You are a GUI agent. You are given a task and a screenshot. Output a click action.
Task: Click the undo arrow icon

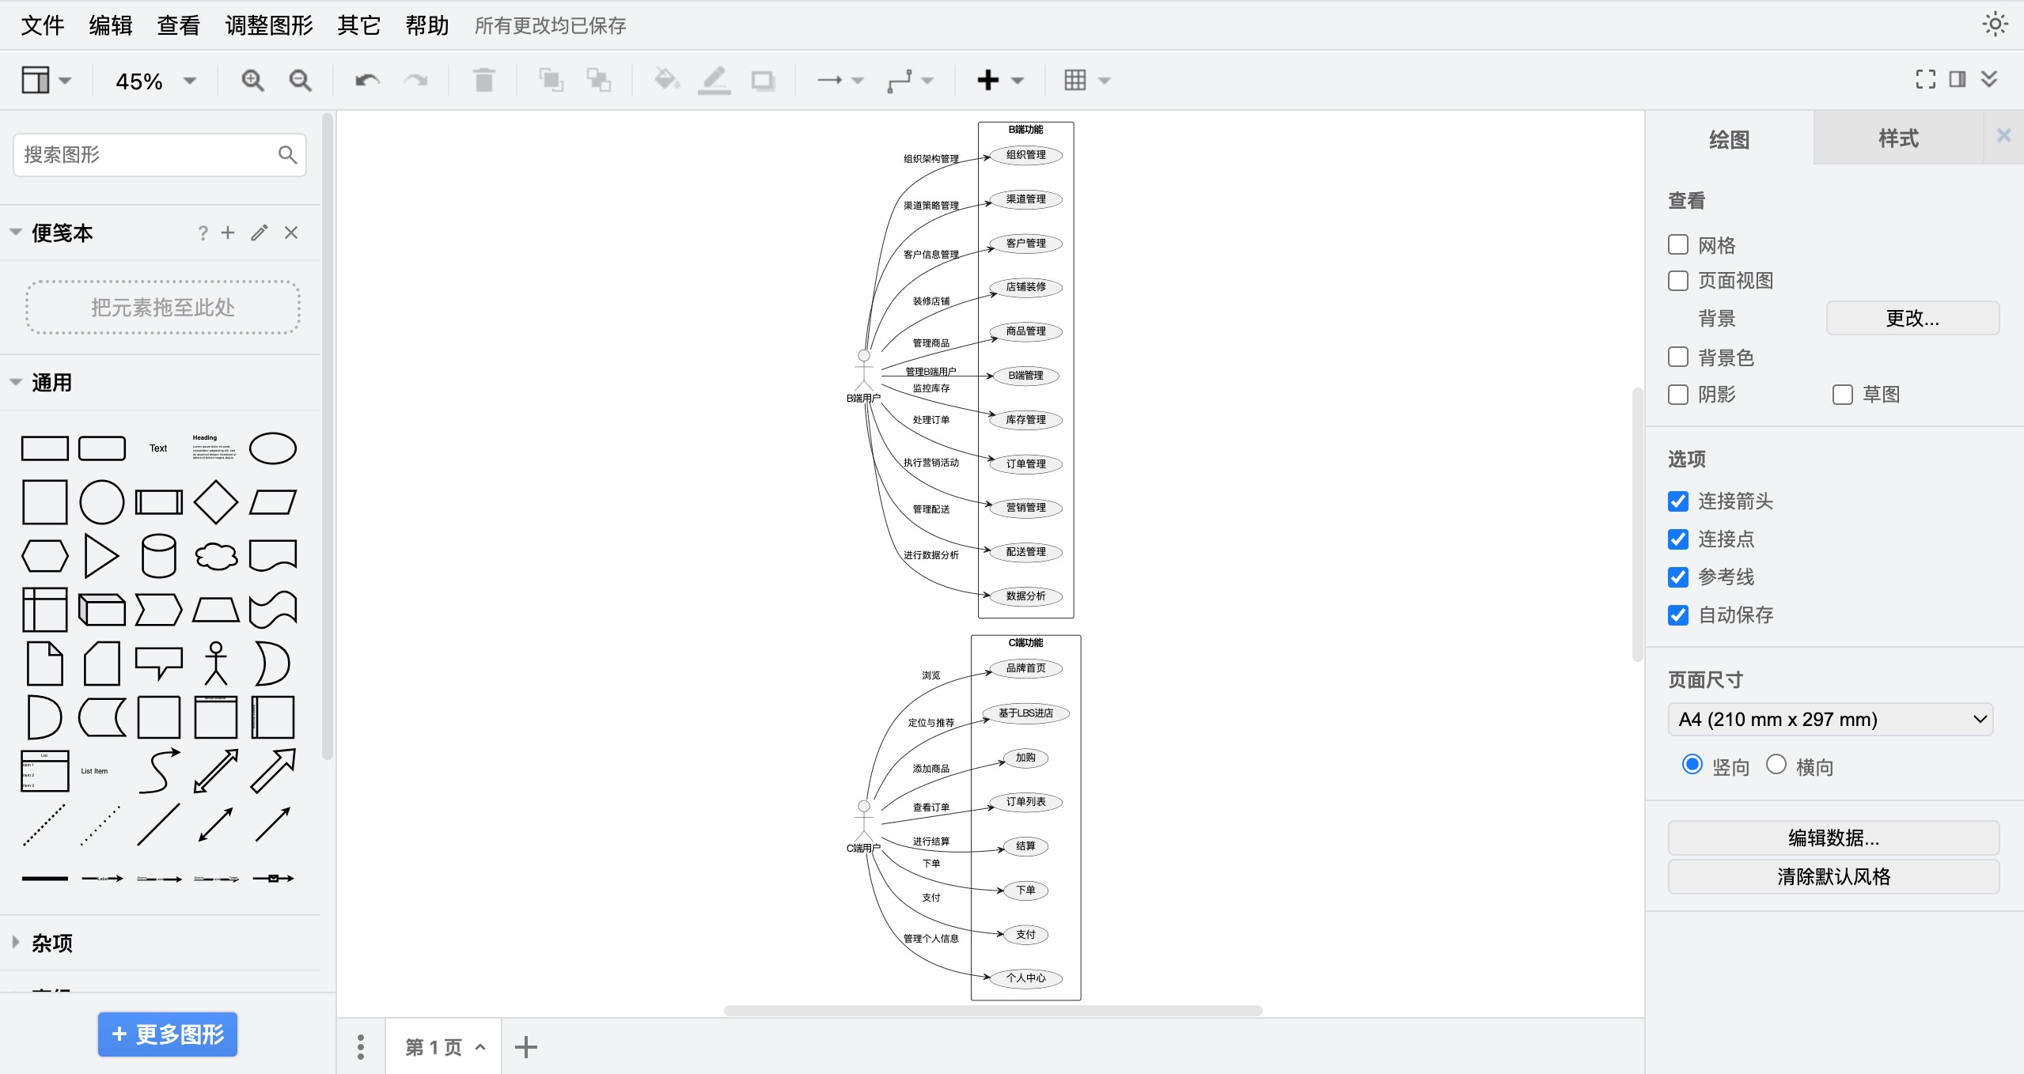(367, 80)
